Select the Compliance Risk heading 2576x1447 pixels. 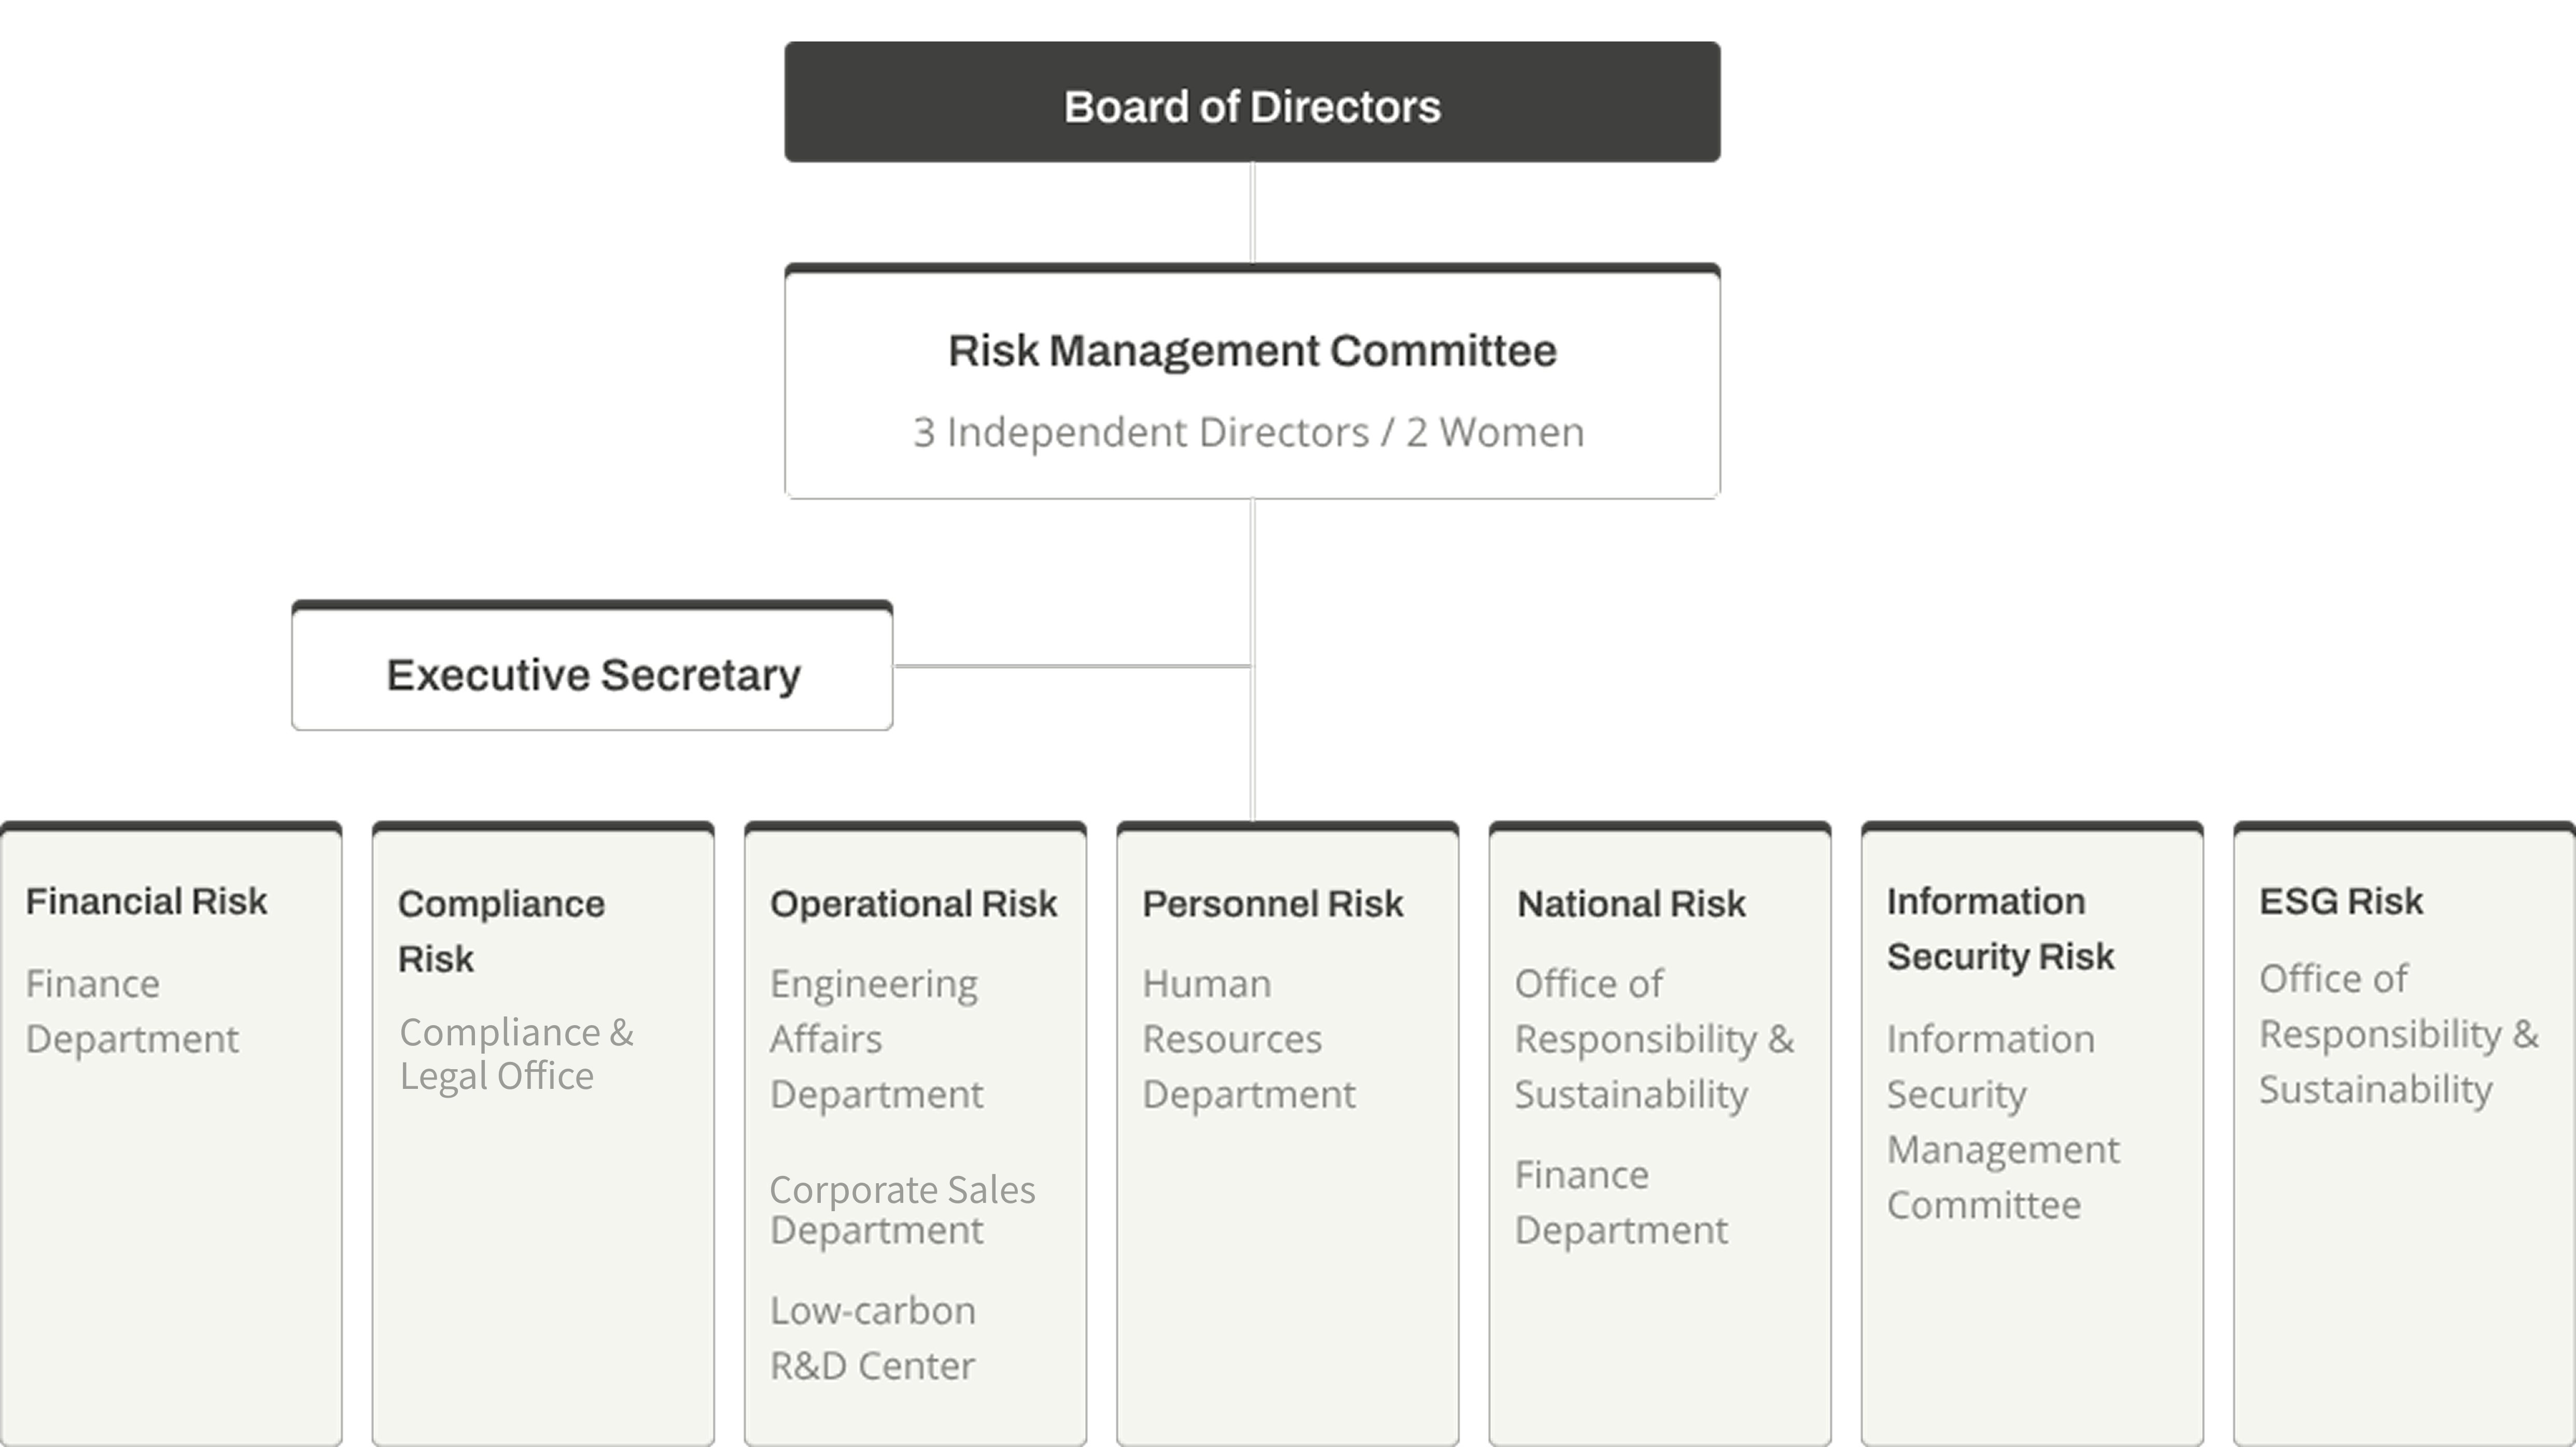click(501, 930)
